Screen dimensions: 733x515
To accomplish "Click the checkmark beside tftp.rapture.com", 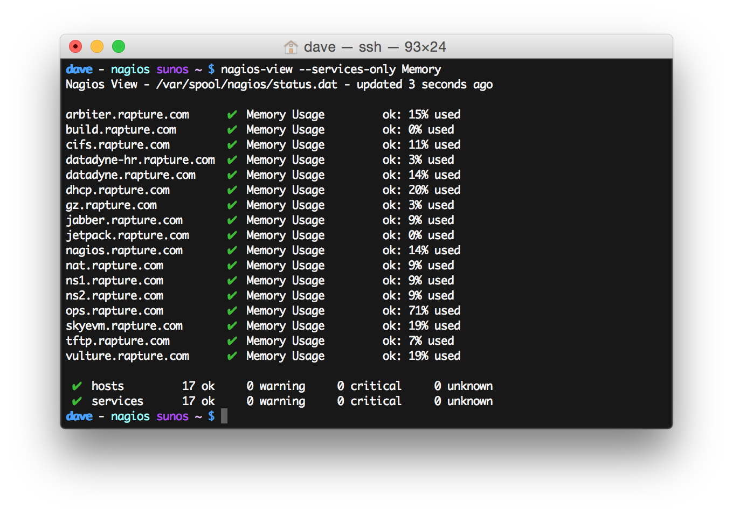I will click(x=232, y=341).
